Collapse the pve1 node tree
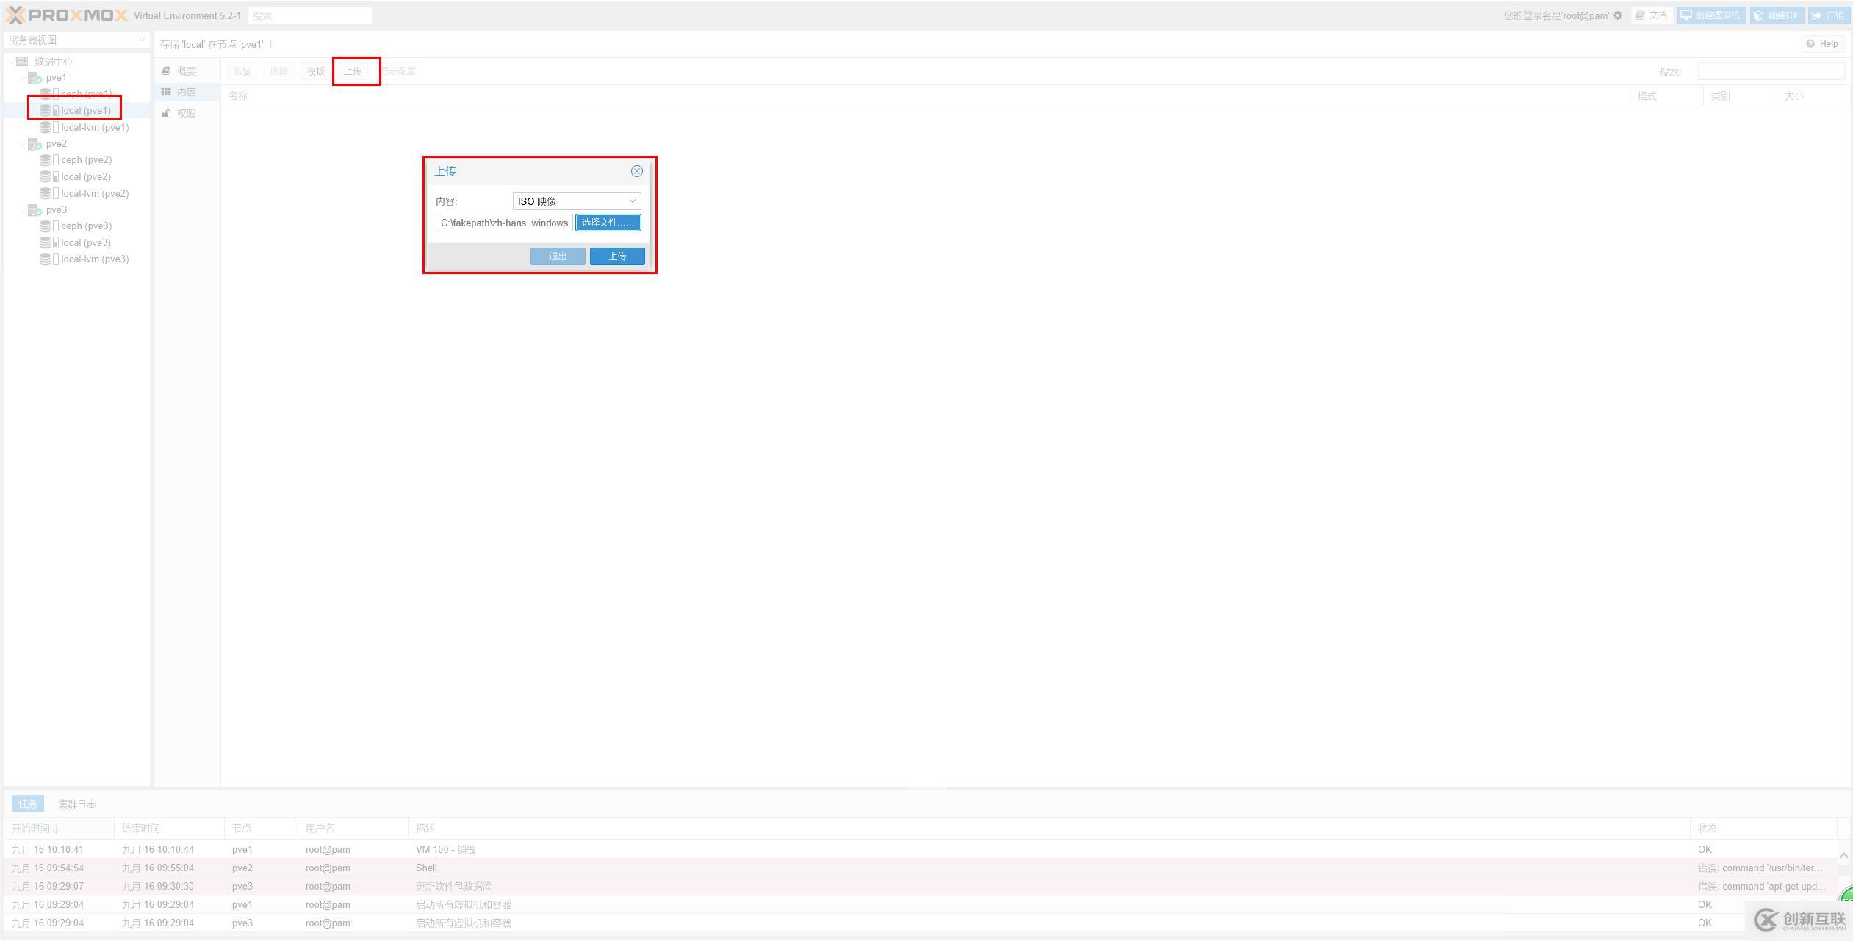The height and width of the screenshot is (941, 1853). (22, 78)
